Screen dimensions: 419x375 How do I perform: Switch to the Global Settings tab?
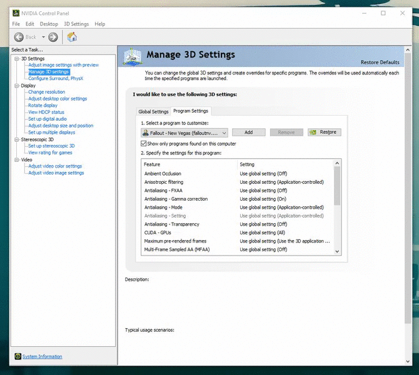pos(153,112)
